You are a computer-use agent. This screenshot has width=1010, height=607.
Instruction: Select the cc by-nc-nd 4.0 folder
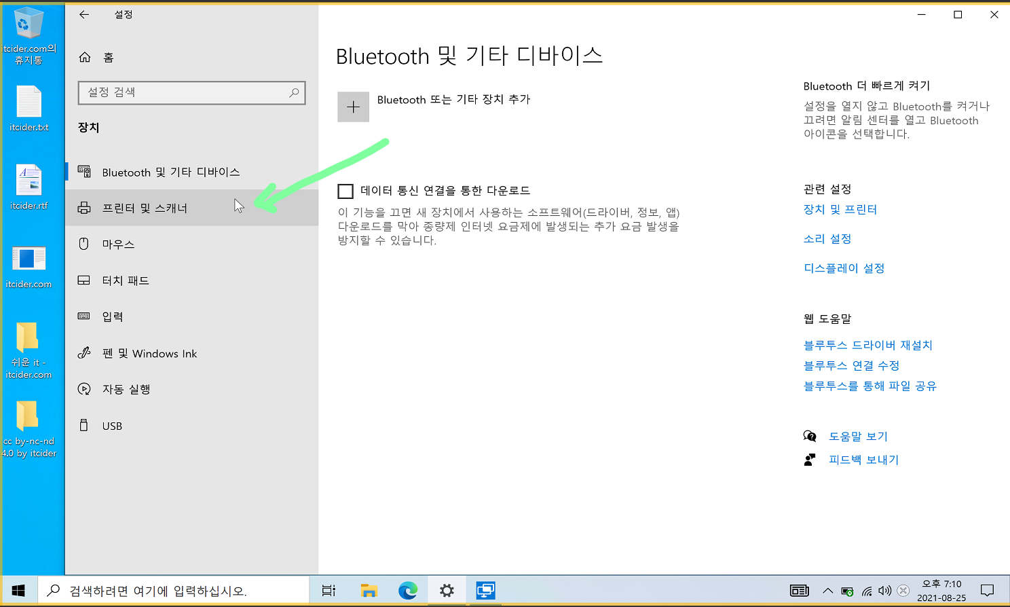[29, 429]
